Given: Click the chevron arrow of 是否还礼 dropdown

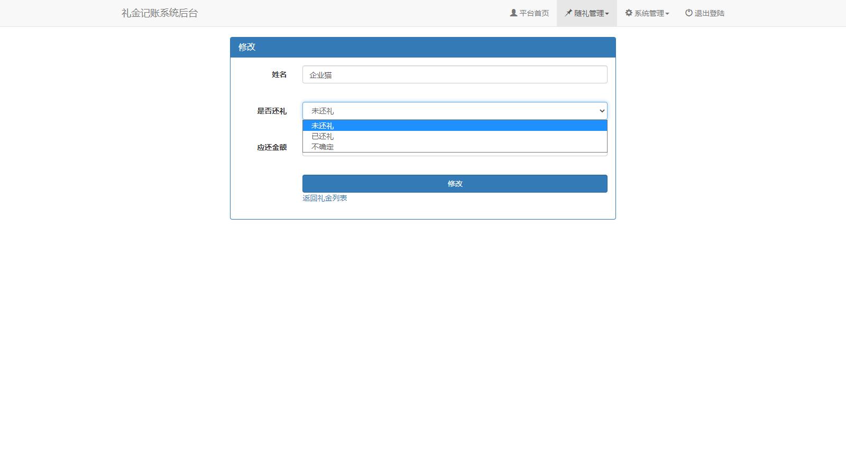Looking at the screenshot, I should 602,111.
